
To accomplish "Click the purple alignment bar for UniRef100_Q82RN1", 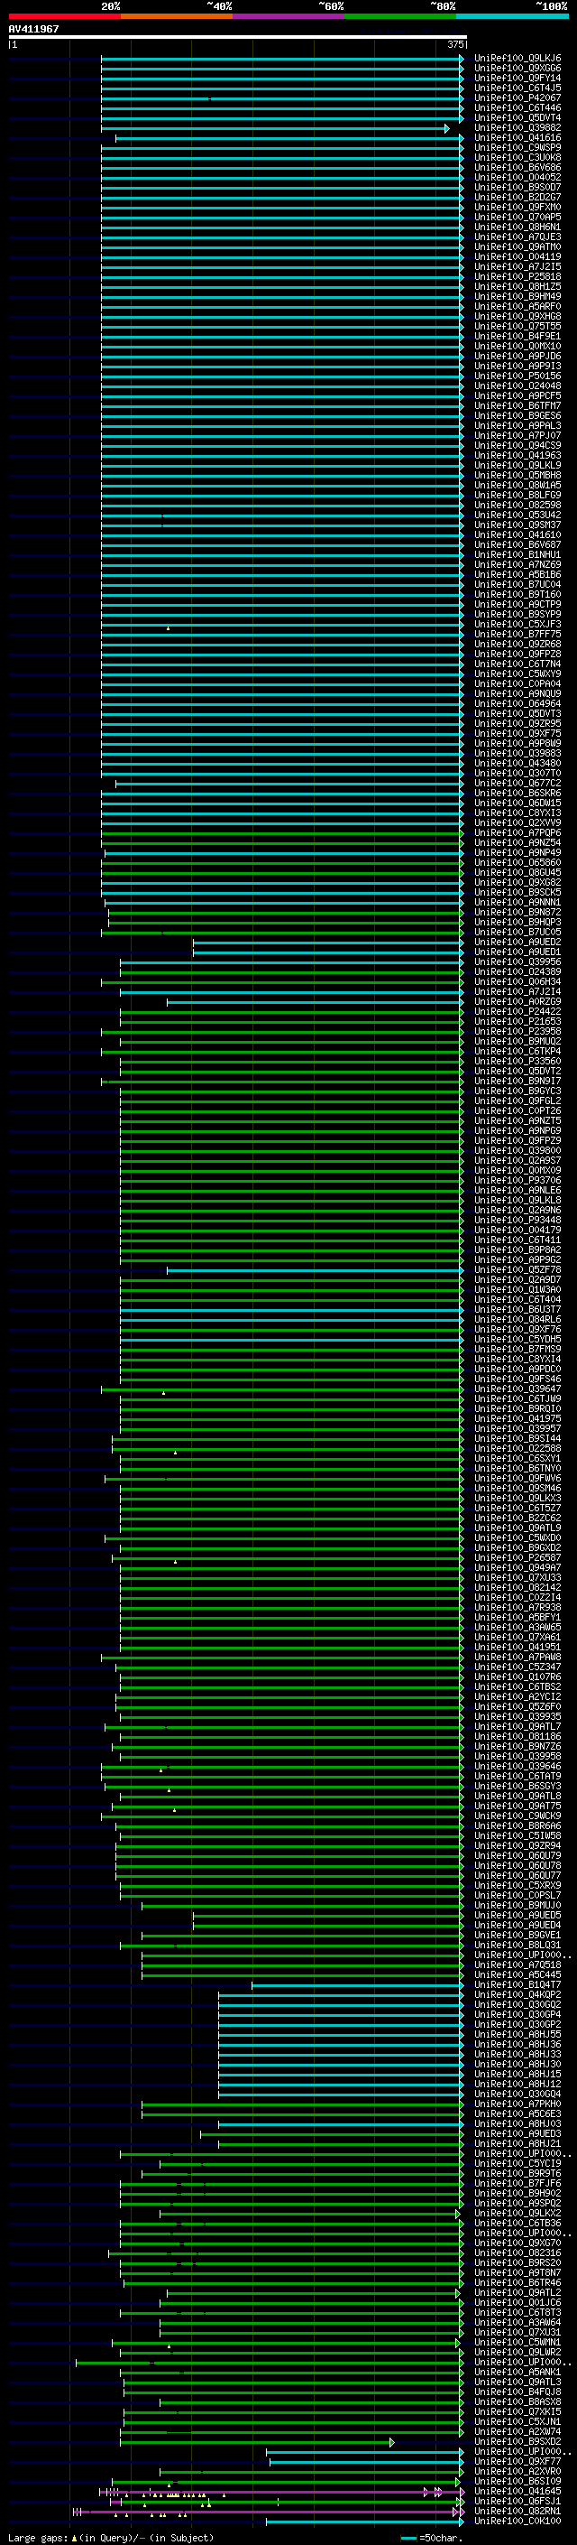I will click(269, 2512).
